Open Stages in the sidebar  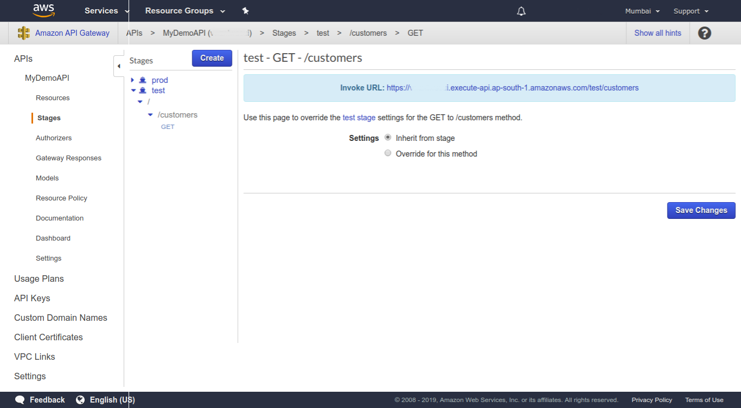click(49, 118)
